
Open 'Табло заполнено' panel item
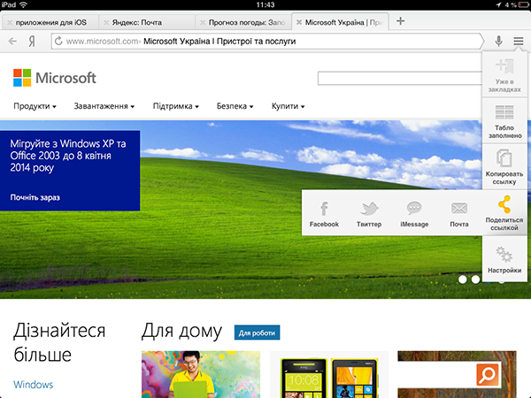504,121
